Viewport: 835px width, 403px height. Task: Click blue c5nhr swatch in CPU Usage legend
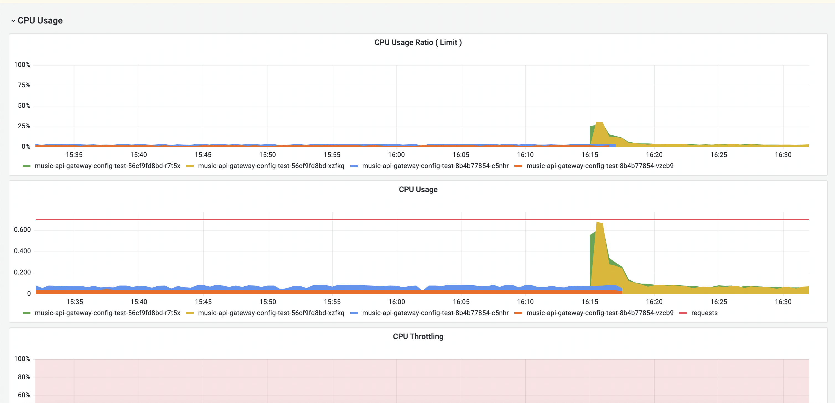tap(354, 313)
